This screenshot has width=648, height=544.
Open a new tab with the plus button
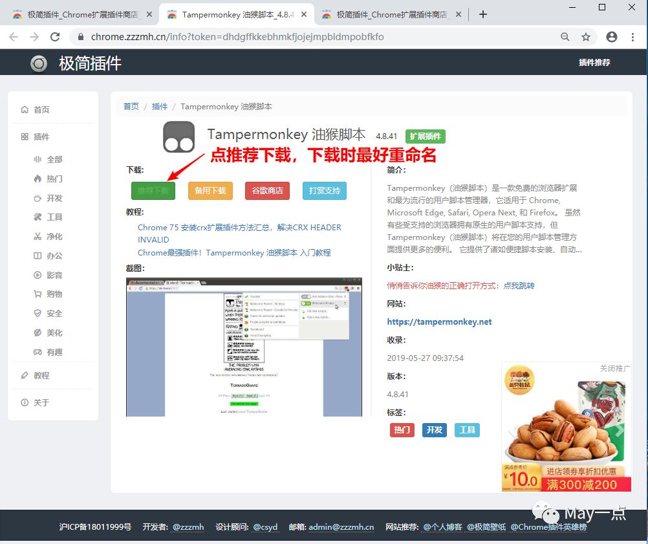(482, 14)
